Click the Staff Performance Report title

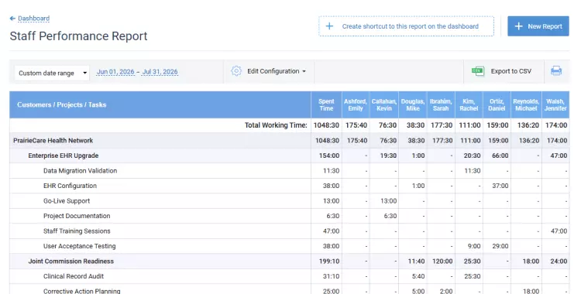click(x=78, y=36)
